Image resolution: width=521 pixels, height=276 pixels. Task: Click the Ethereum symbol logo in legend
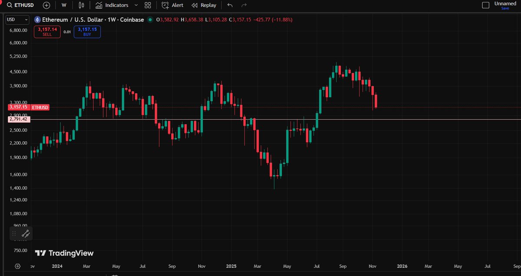tap(37, 19)
